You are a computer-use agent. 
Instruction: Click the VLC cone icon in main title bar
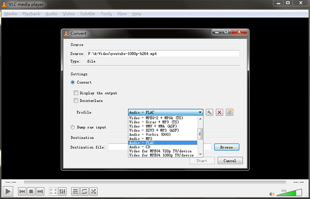click(x=4, y=4)
